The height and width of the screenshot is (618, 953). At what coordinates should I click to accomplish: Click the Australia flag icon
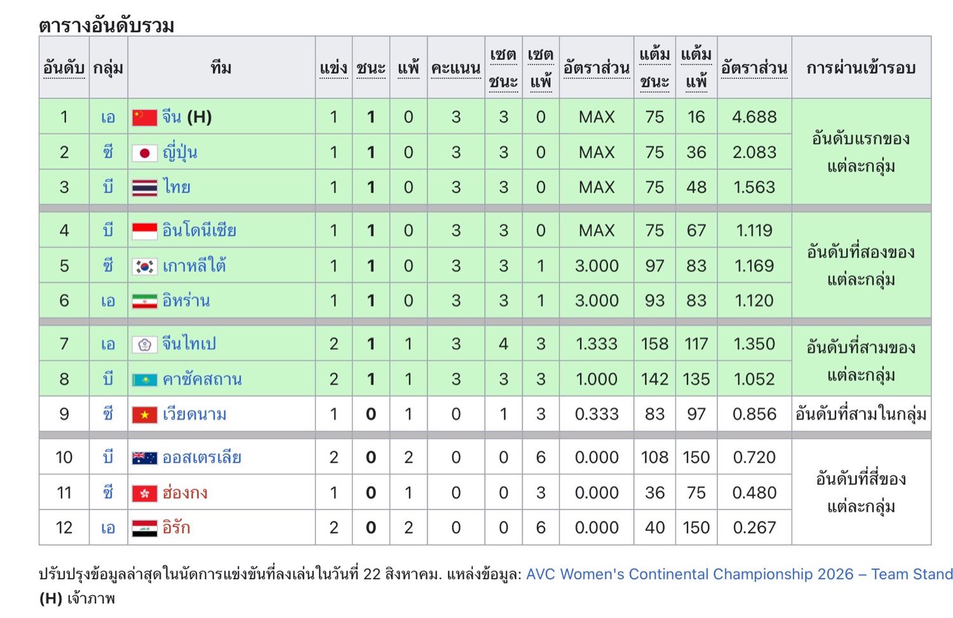click(144, 458)
